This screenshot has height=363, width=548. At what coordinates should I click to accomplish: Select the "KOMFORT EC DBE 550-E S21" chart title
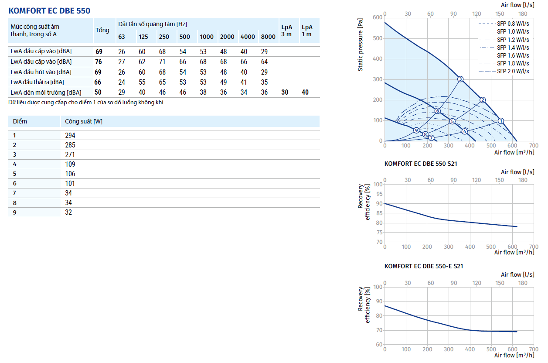pyautogui.click(x=424, y=266)
